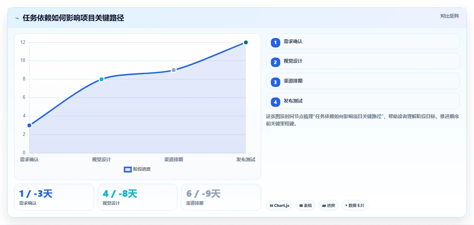Click the 需求确认 caption under 1 / -3天

pos(28,203)
